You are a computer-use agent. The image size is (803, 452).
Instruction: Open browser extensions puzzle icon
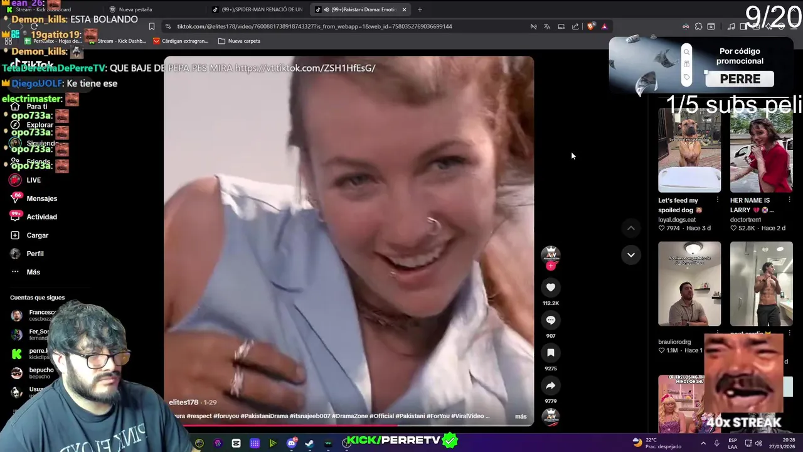[x=698, y=26]
